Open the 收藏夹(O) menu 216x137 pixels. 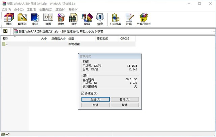coord(46,9)
